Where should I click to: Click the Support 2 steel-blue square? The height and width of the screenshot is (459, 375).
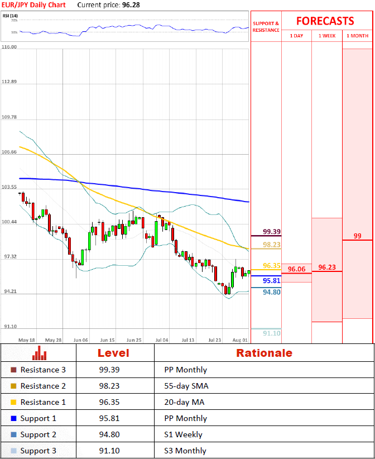click(14, 434)
